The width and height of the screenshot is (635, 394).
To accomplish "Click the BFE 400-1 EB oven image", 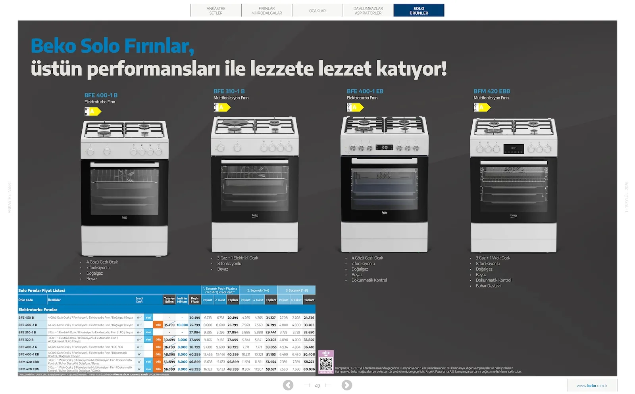I will click(x=385, y=184).
